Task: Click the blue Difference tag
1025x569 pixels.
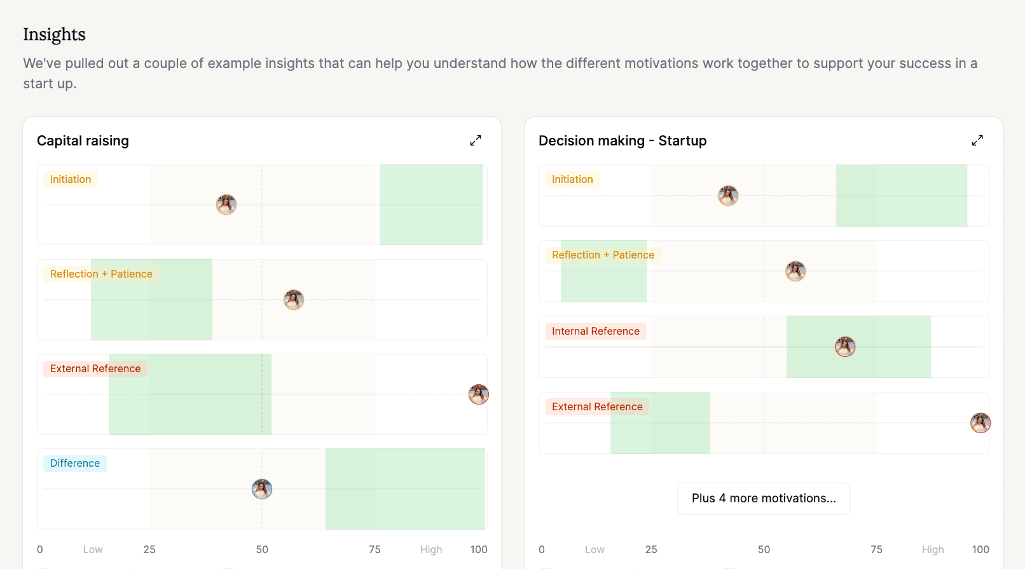Action: pos(75,464)
